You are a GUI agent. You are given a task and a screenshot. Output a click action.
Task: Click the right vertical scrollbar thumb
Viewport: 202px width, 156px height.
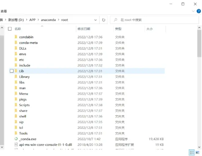[x=199, y=43]
